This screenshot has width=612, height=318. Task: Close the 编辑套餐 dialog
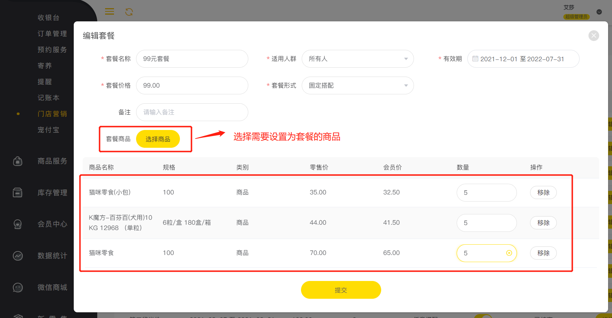593,36
